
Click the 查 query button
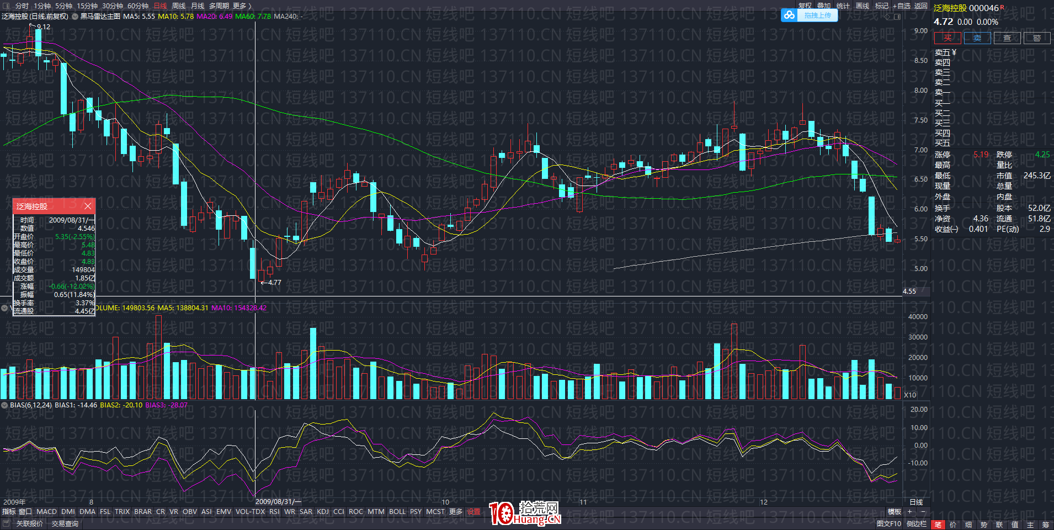pyautogui.click(x=1007, y=38)
